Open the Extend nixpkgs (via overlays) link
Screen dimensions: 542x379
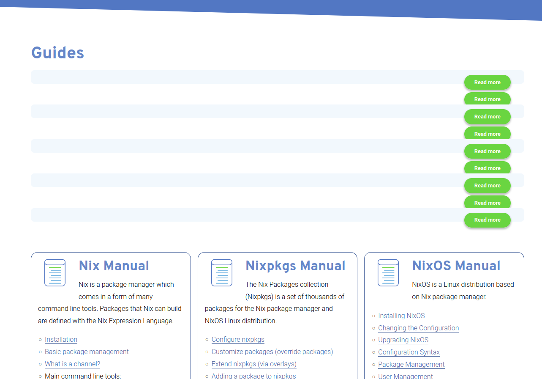pos(254,364)
